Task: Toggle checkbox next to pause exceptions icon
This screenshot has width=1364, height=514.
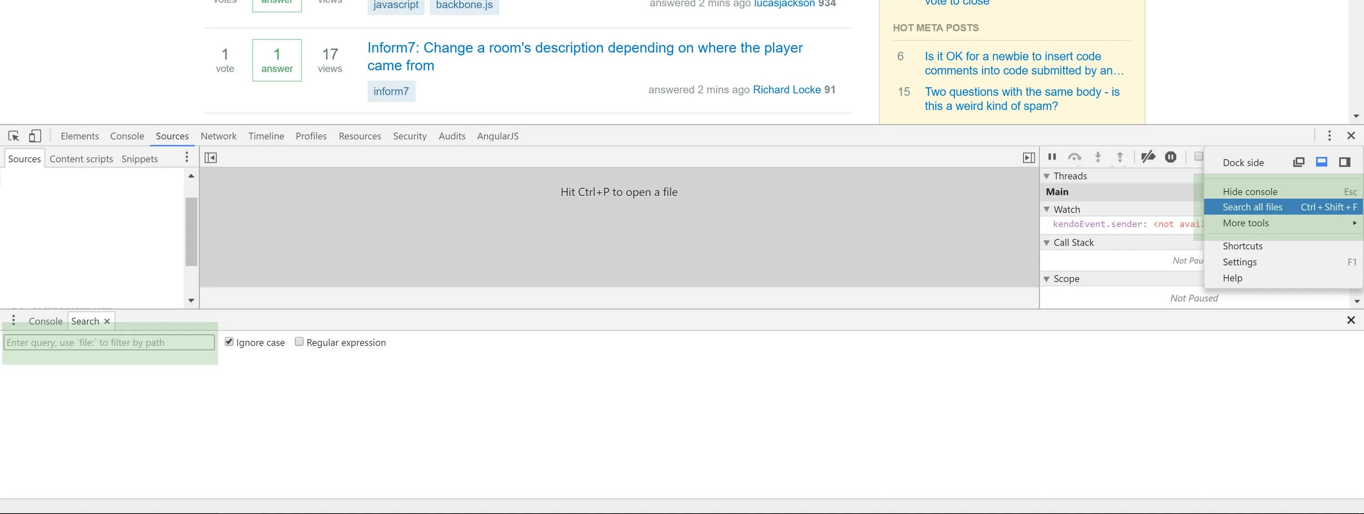Action: [x=1198, y=156]
